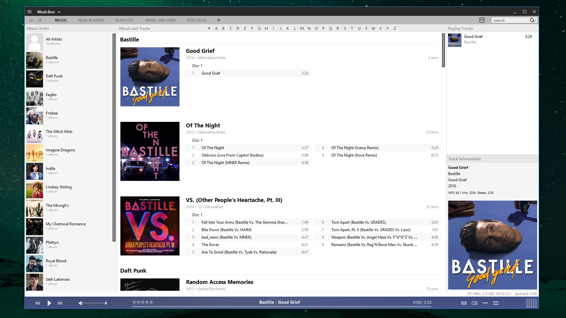Jump to letter Z in alphabet bar
Image resolution: width=566 pixels, height=318 pixels.
(395, 29)
